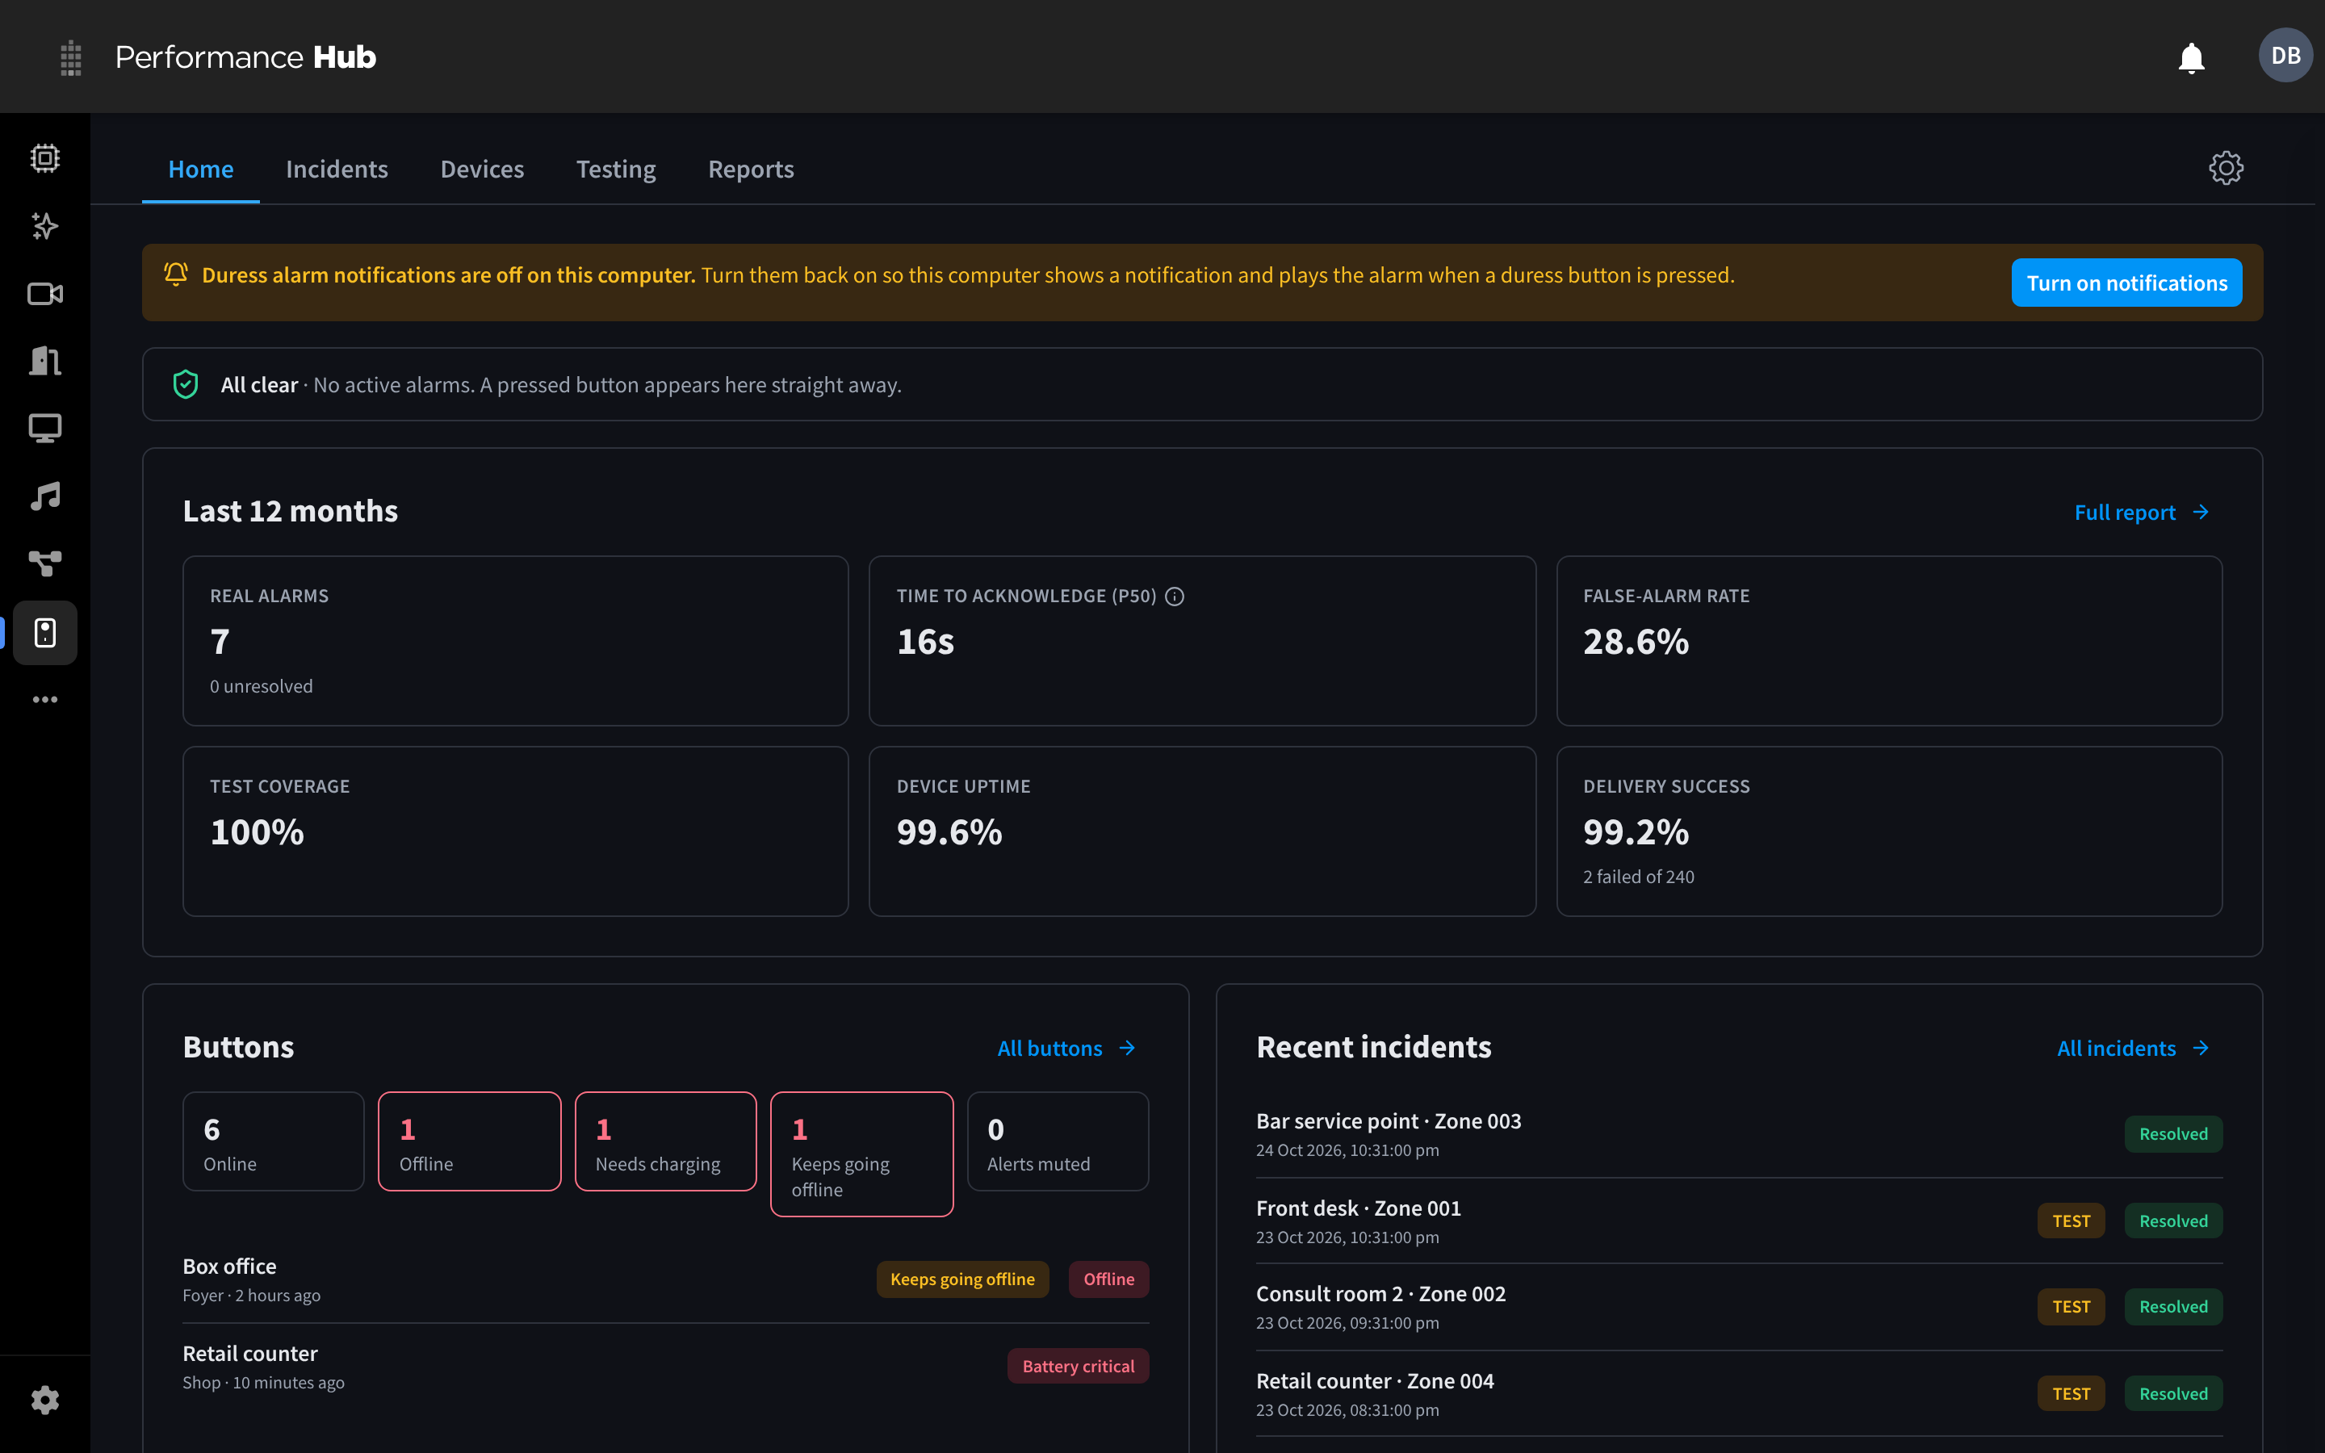This screenshot has width=2325, height=1453.
Task: Open the page settings gear near tabs
Action: pos(2225,168)
